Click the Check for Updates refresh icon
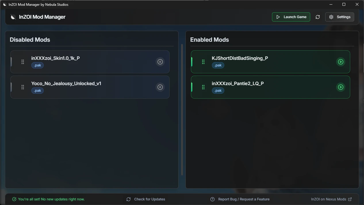The height and width of the screenshot is (205, 364). tap(129, 199)
